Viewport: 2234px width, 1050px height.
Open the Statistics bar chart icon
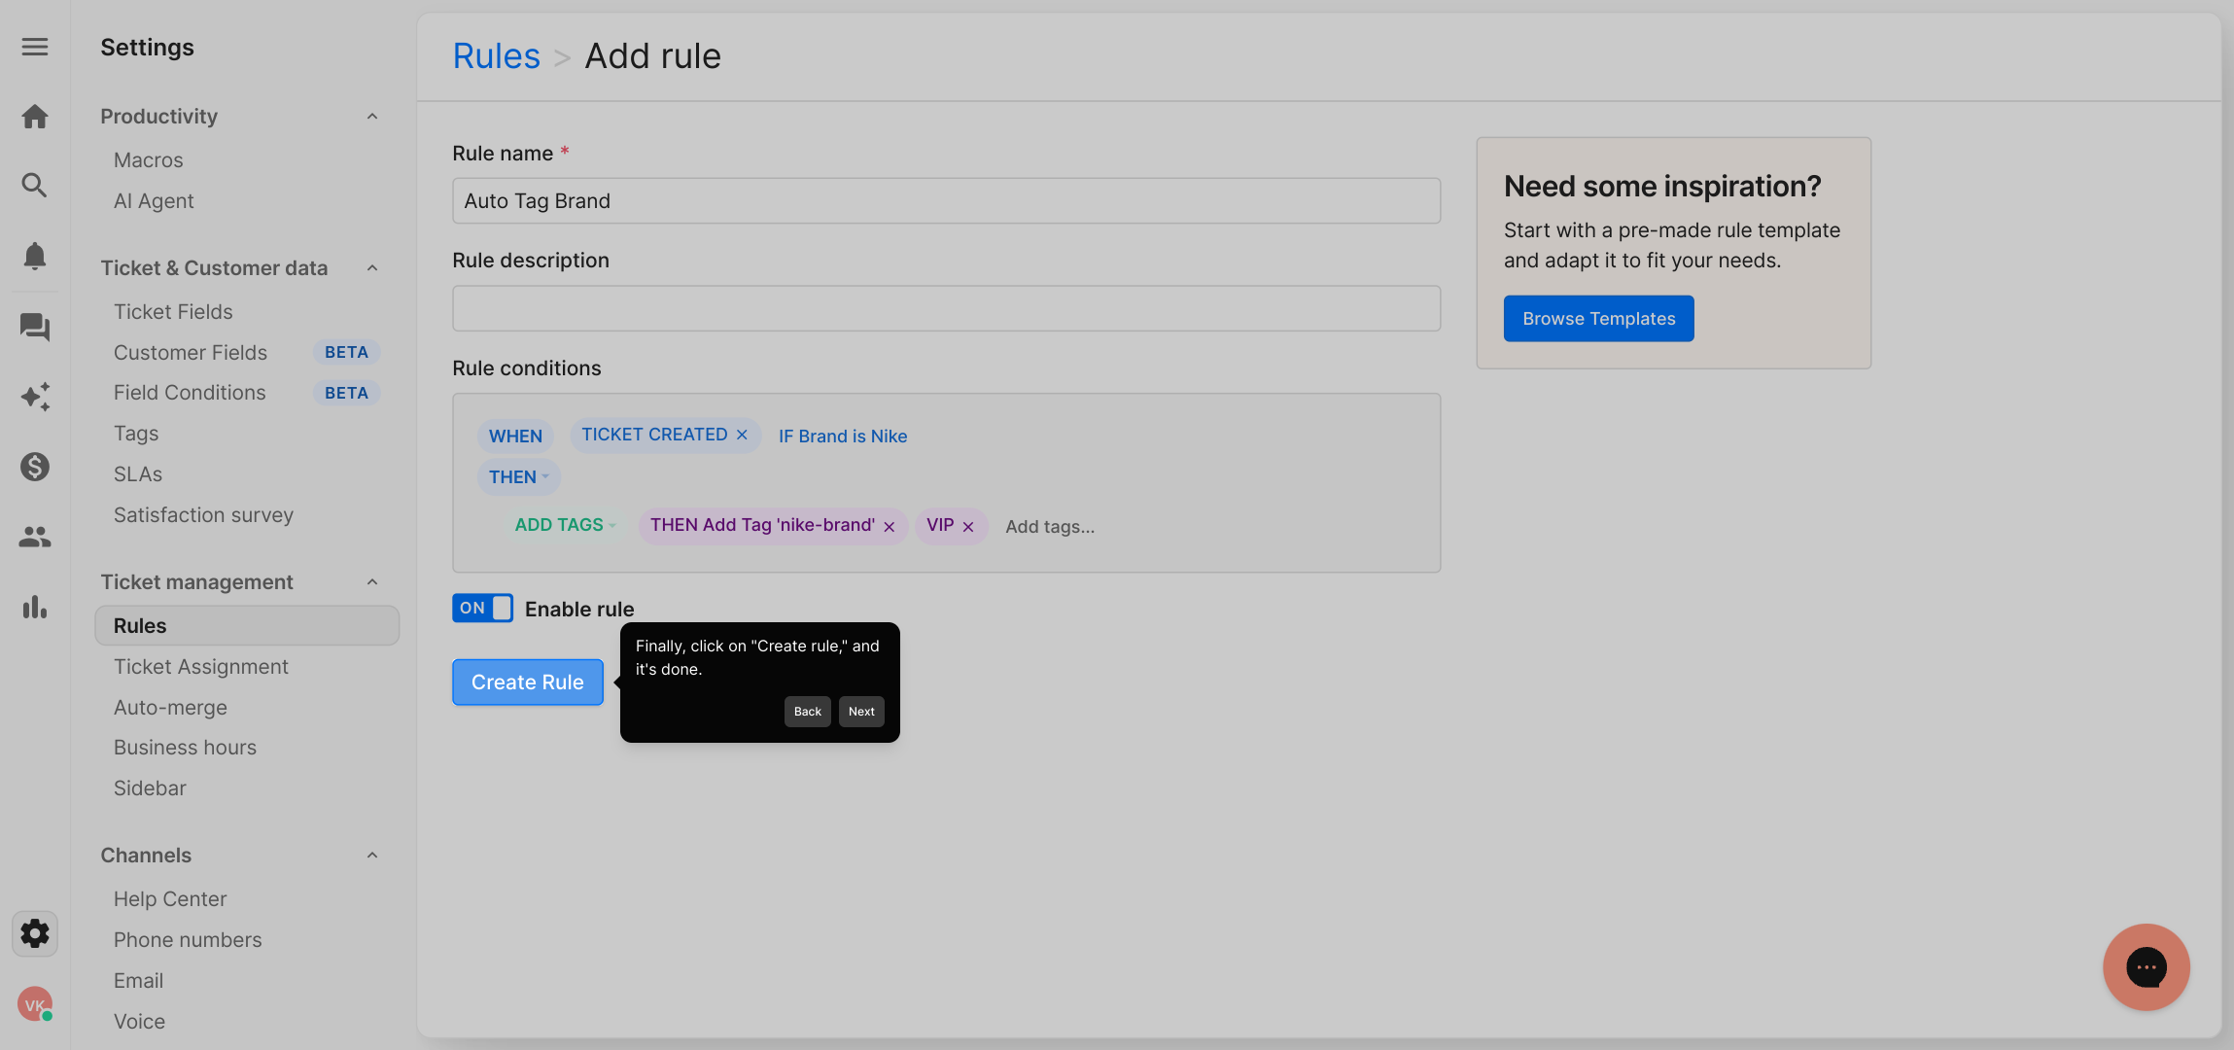(x=35, y=607)
